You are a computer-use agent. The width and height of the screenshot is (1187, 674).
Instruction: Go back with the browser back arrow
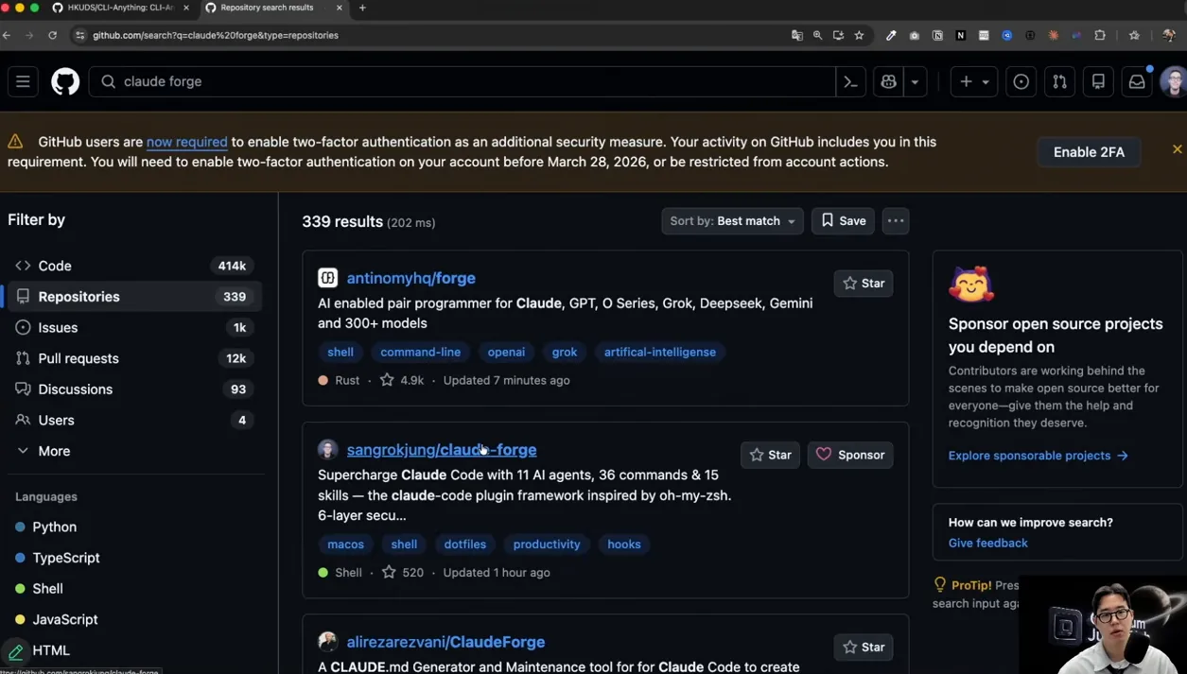8,35
